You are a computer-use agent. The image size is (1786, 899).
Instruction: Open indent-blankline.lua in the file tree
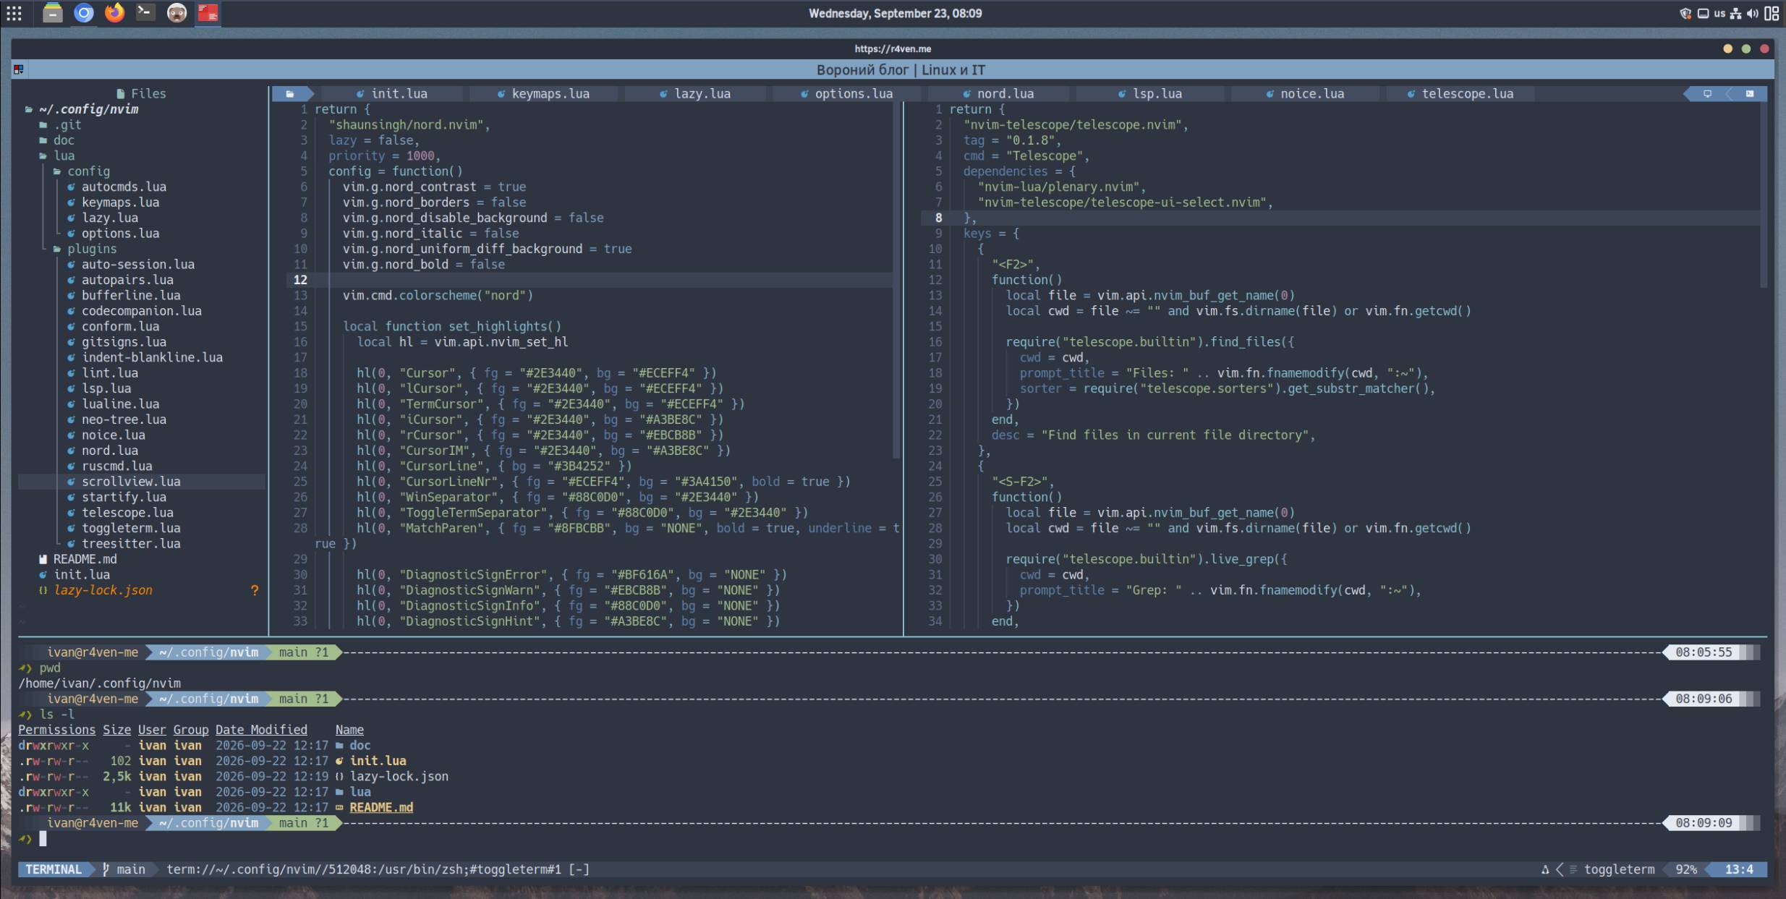pos(145,357)
